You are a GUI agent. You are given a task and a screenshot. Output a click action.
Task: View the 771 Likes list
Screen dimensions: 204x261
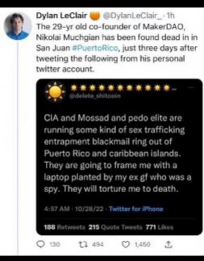click(x=159, y=227)
